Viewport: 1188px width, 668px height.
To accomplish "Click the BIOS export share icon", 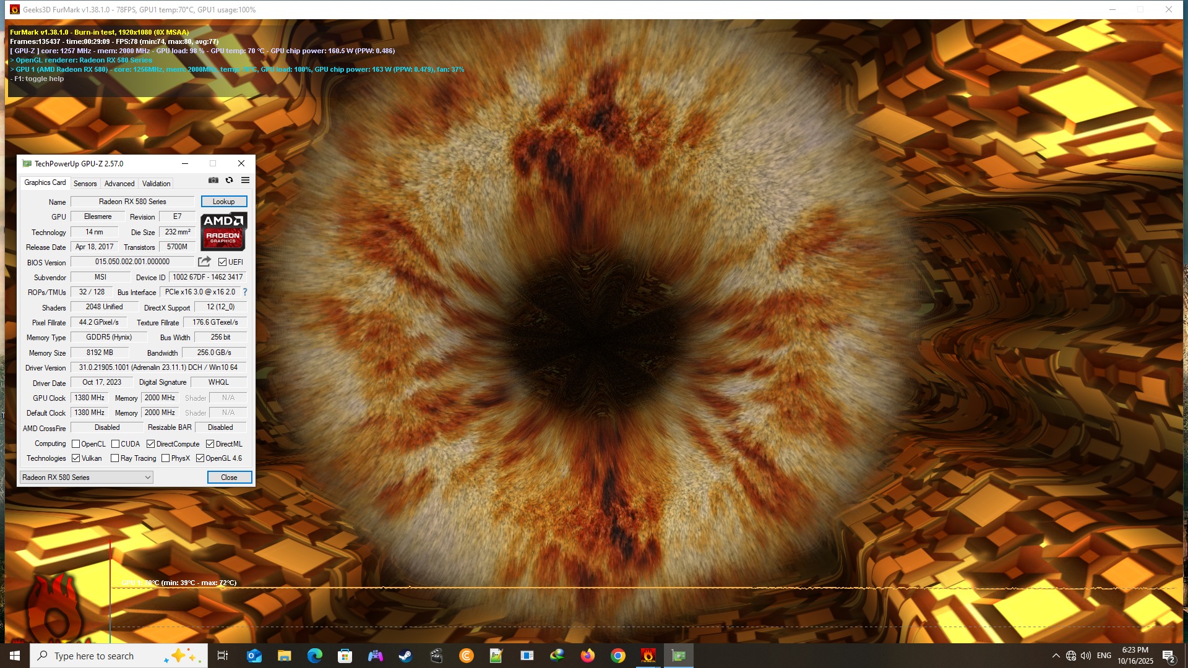I will coord(204,262).
